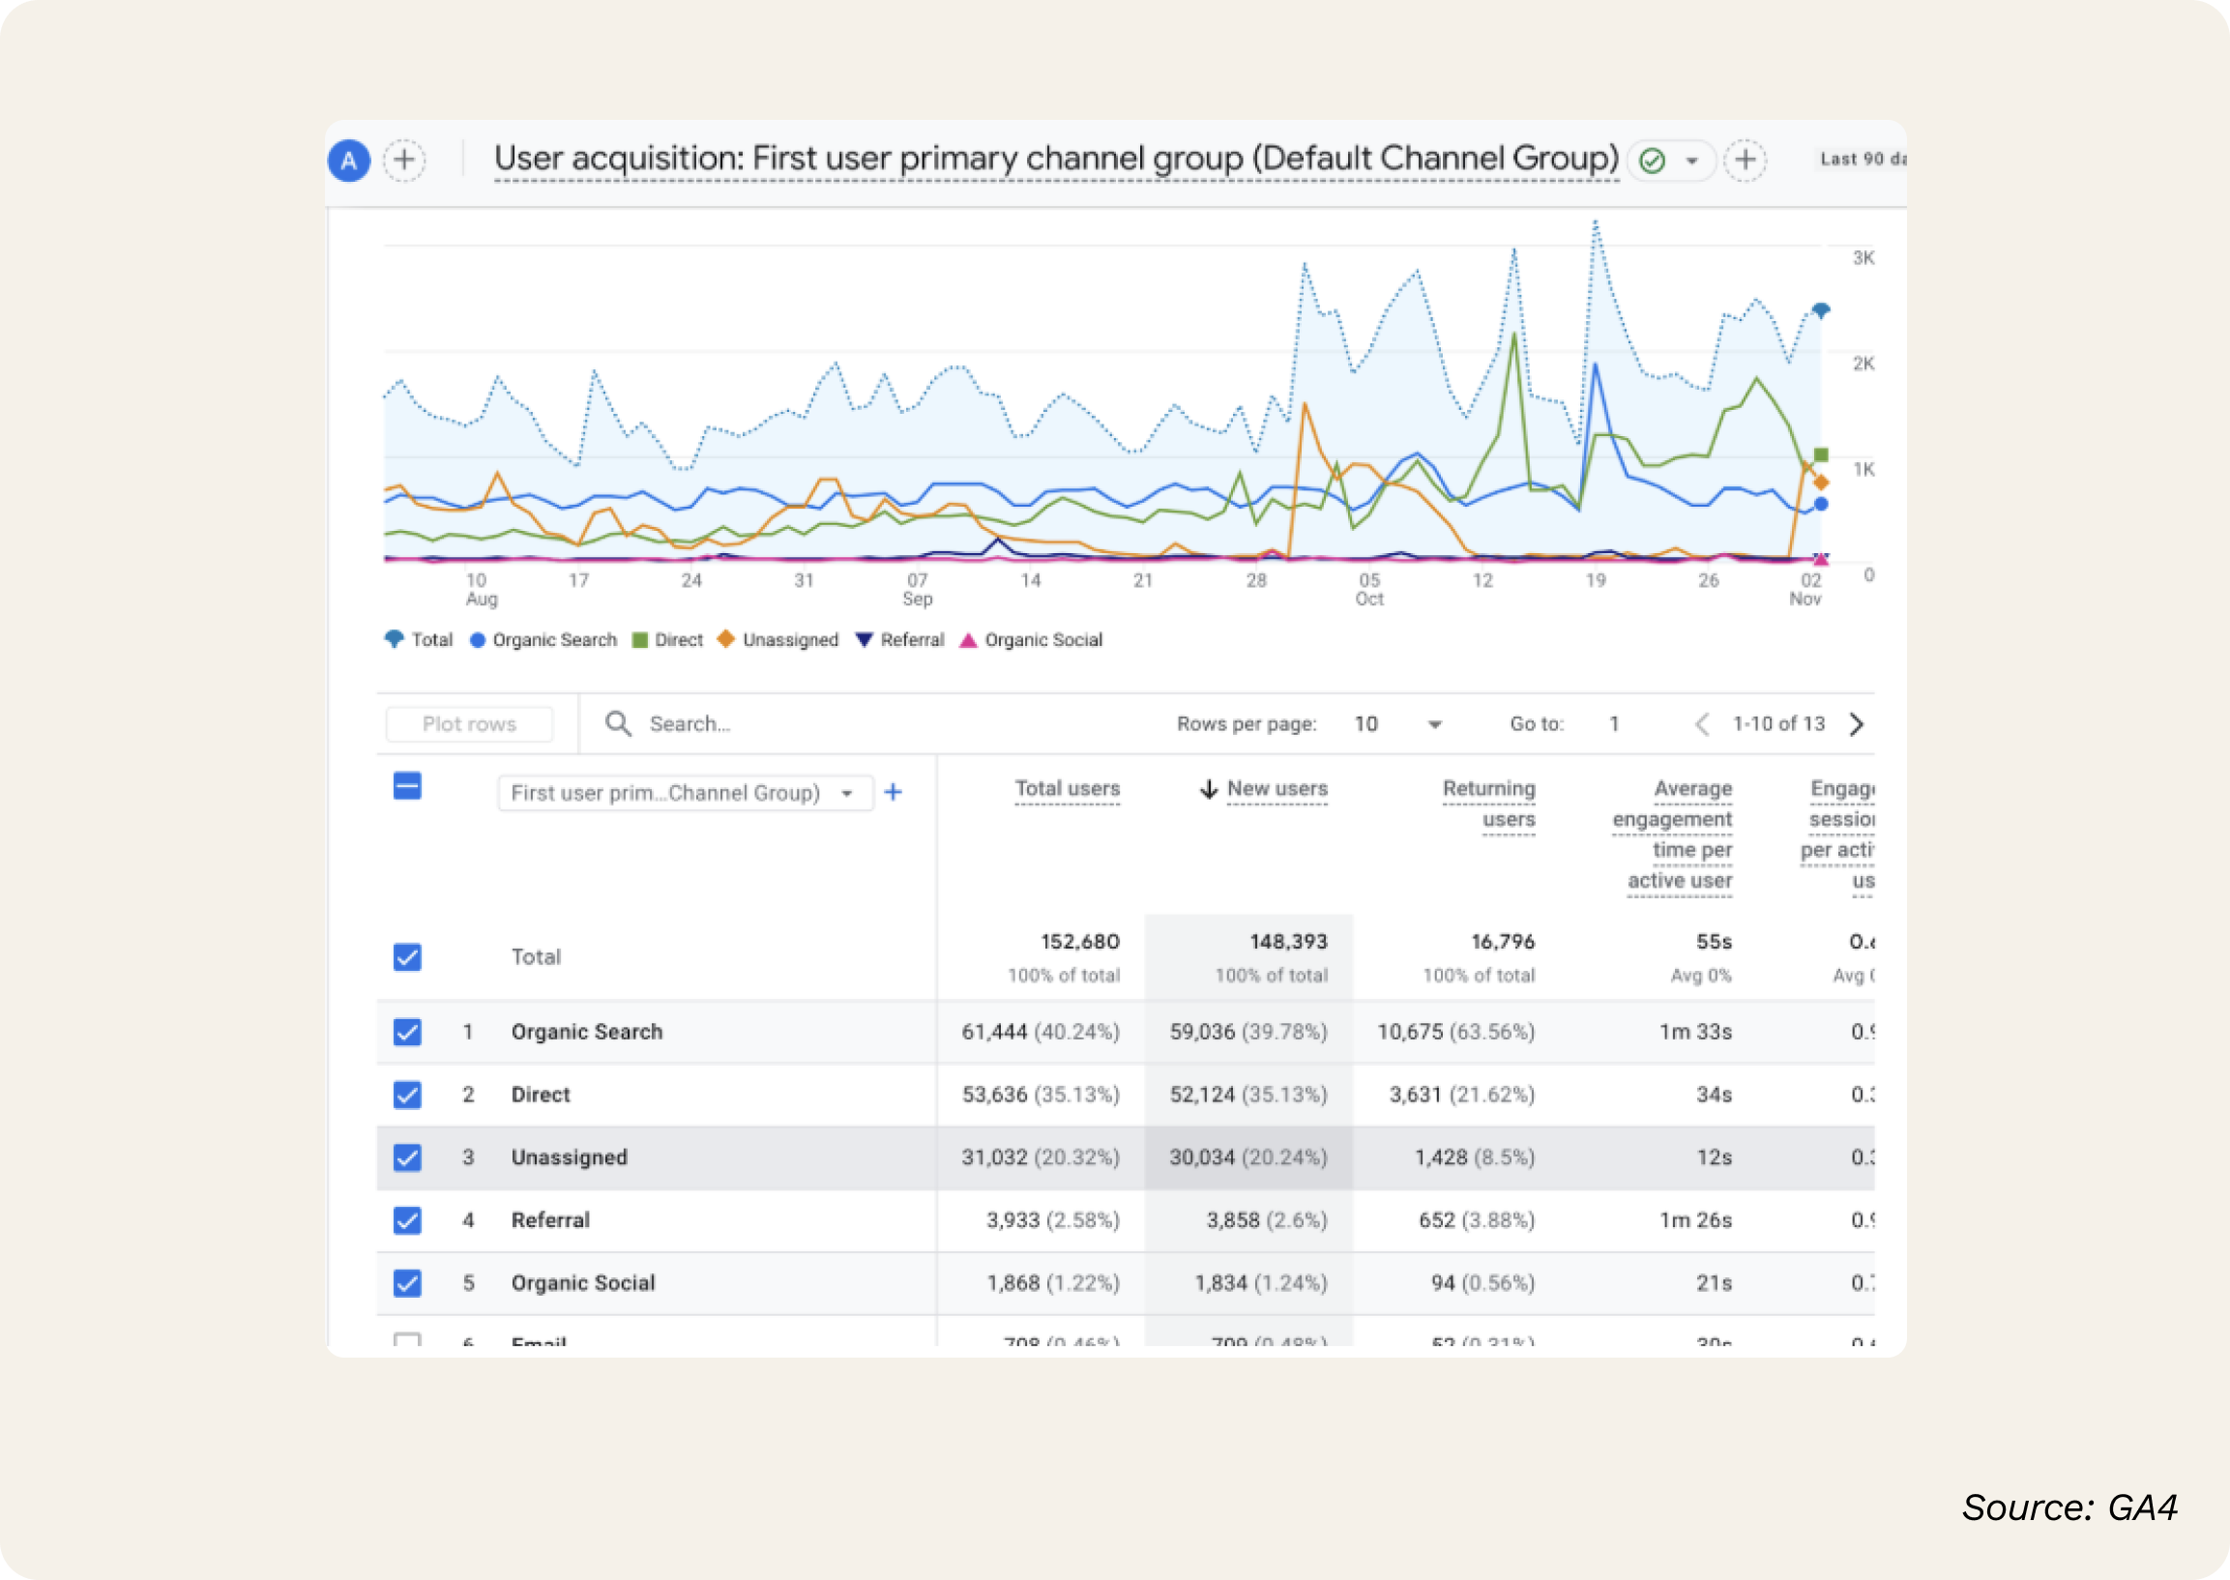
Task: Expand the dropdown arrow next to the report status
Action: pos(1692,161)
